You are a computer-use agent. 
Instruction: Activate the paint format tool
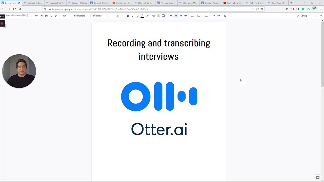56,16
